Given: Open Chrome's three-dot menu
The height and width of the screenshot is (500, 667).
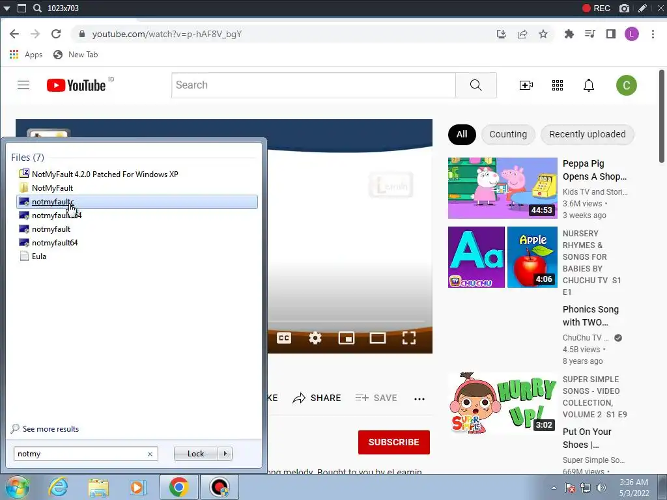Looking at the screenshot, I should pyautogui.click(x=653, y=34).
